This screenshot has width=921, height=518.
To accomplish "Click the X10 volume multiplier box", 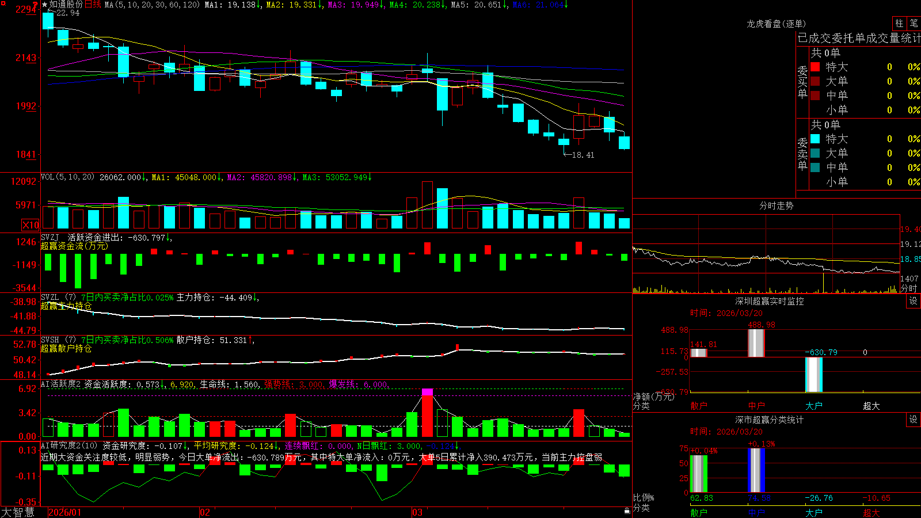I will (x=31, y=225).
